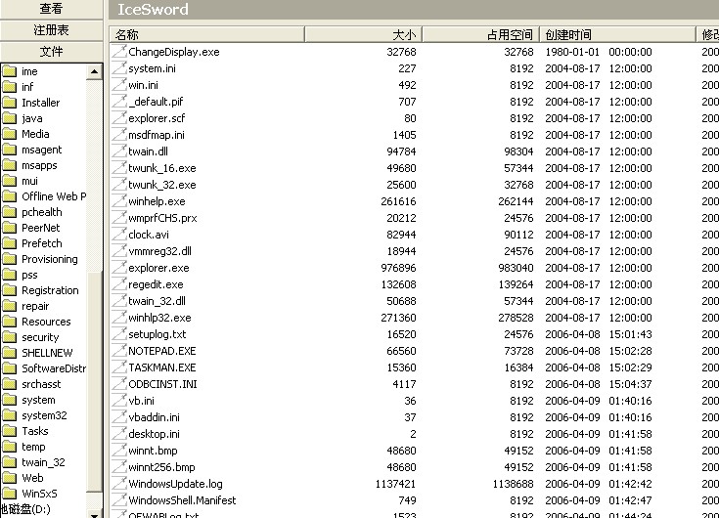Screen dimensions: 719x518
Task: Select the twunk_32.exe file name
Action: [x=161, y=185]
